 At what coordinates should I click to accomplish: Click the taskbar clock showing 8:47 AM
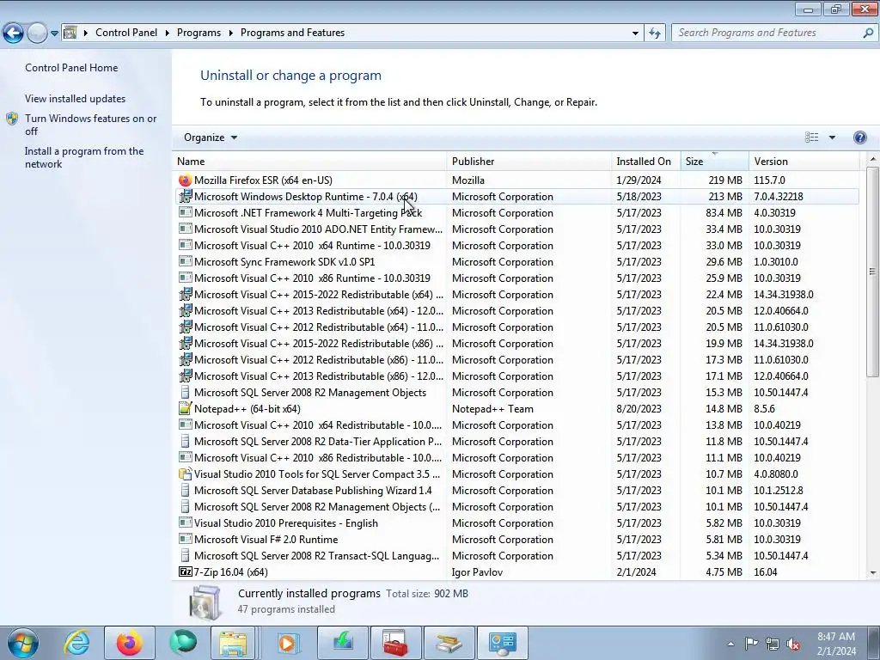point(836,644)
